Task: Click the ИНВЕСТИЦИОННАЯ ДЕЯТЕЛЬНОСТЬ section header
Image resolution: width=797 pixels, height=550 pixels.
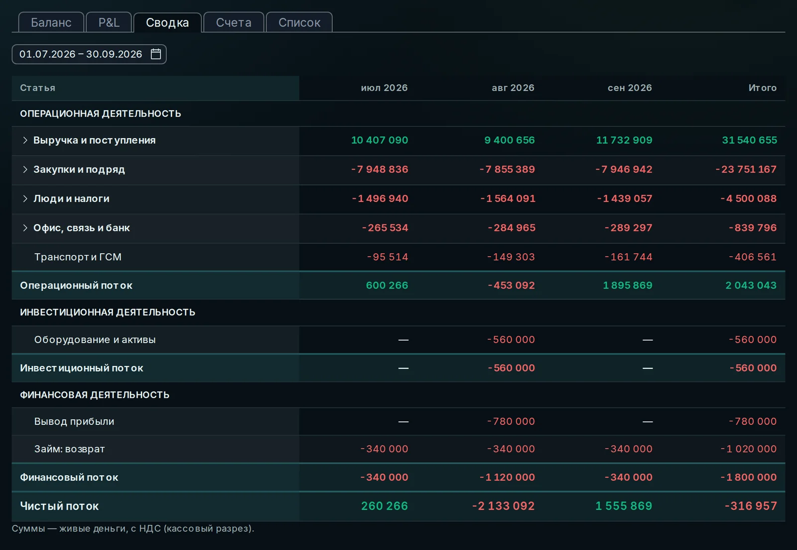Action: (108, 312)
